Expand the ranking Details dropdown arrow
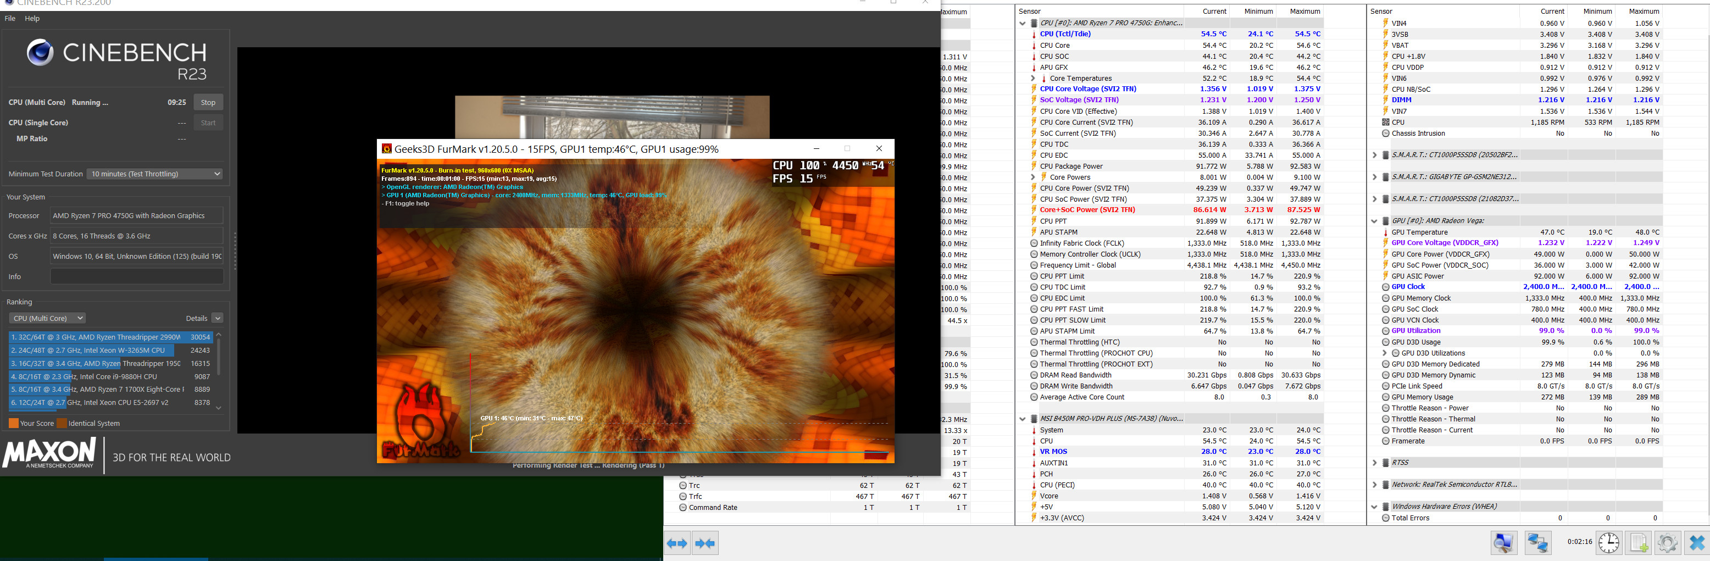 coord(217,318)
